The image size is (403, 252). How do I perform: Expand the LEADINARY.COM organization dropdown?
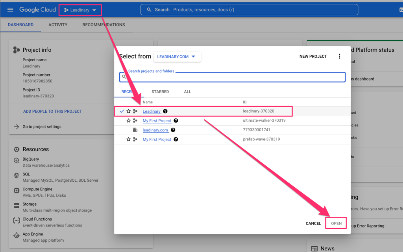click(x=177, y=57)
